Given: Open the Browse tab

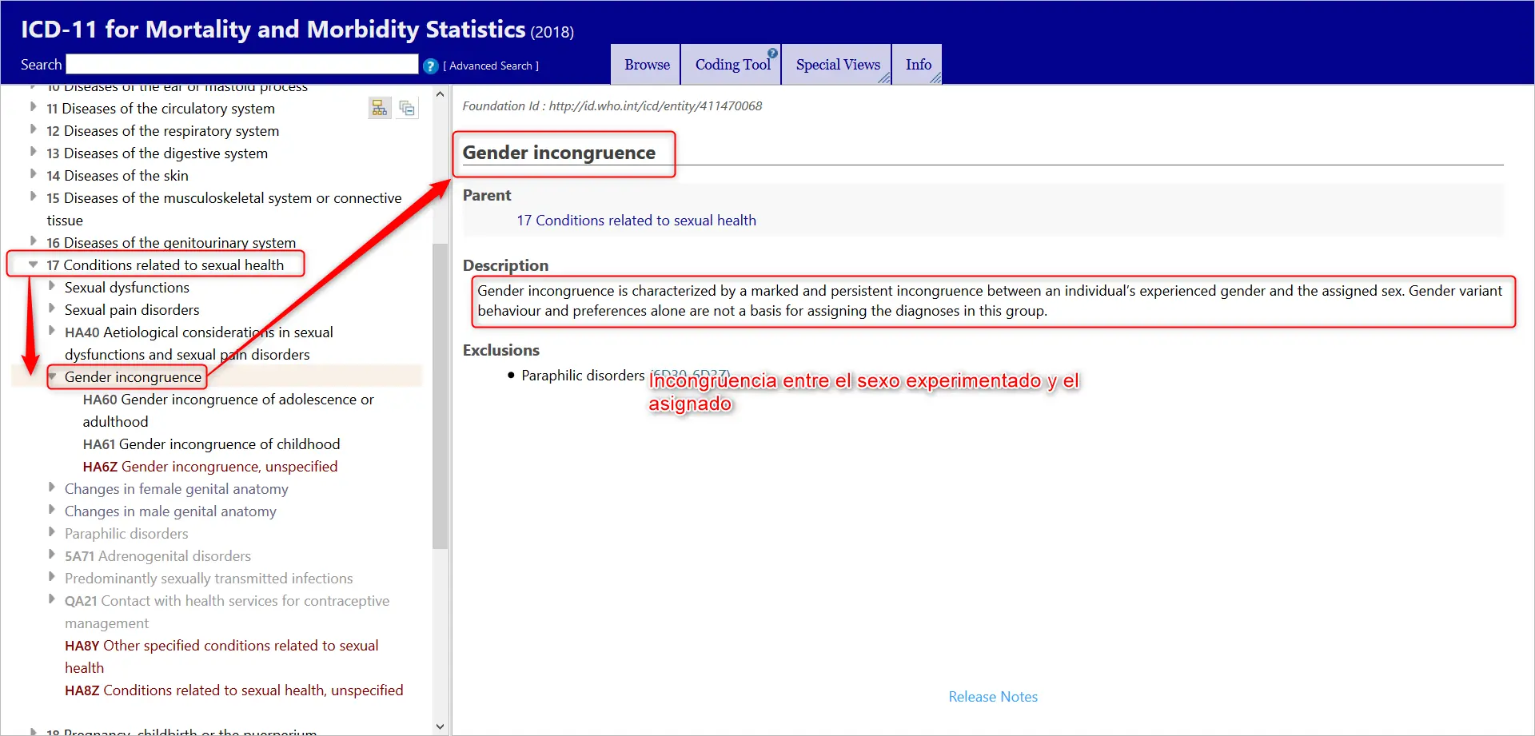Looking at the screenshot, I should [x=647, y=65].
